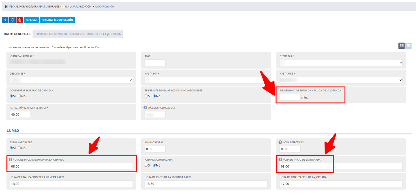This screenshot has width=418, height=195.
Task: Click help icon beside Máximo horas al día
Action: [146, 108]
